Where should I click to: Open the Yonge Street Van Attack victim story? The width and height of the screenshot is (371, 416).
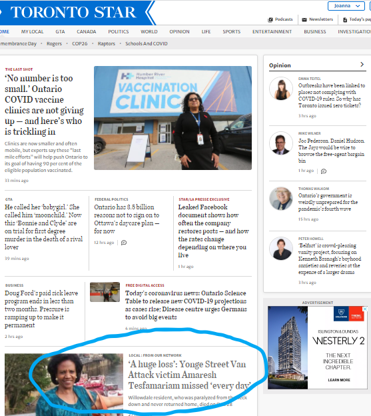pos(189,375)
